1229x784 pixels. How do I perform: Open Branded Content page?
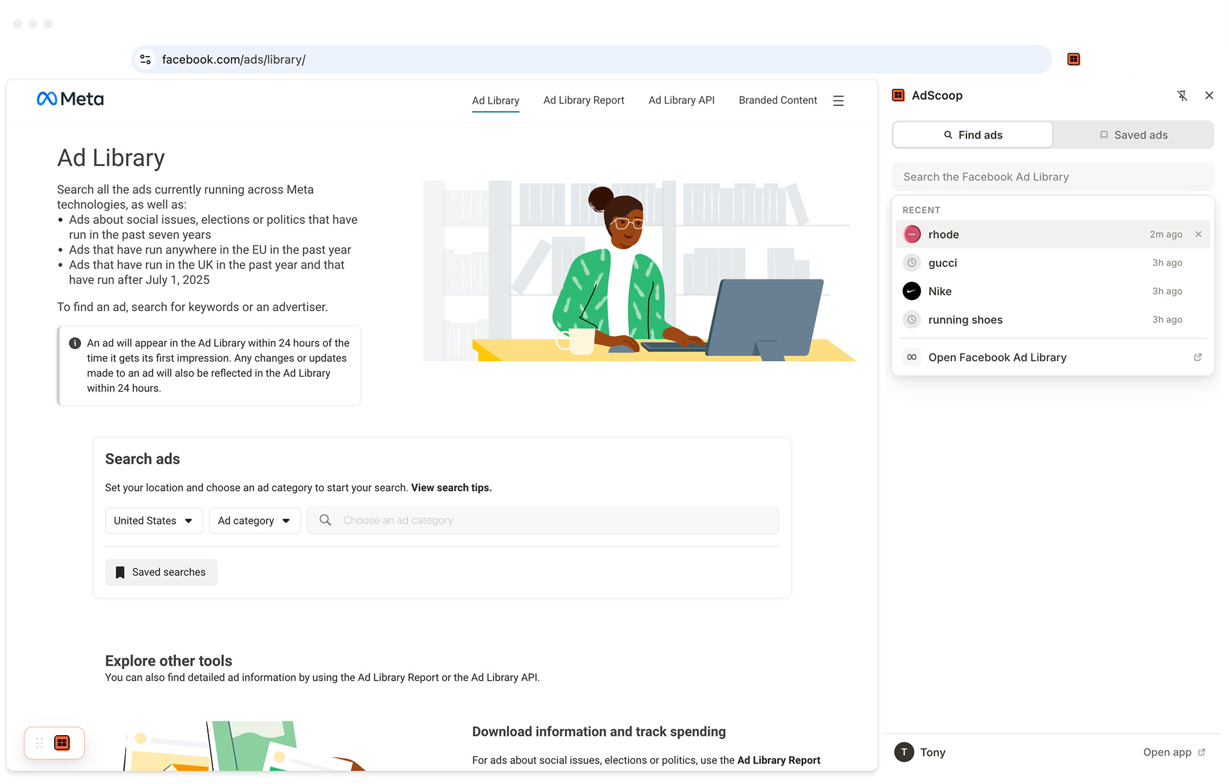coord(778,100)
